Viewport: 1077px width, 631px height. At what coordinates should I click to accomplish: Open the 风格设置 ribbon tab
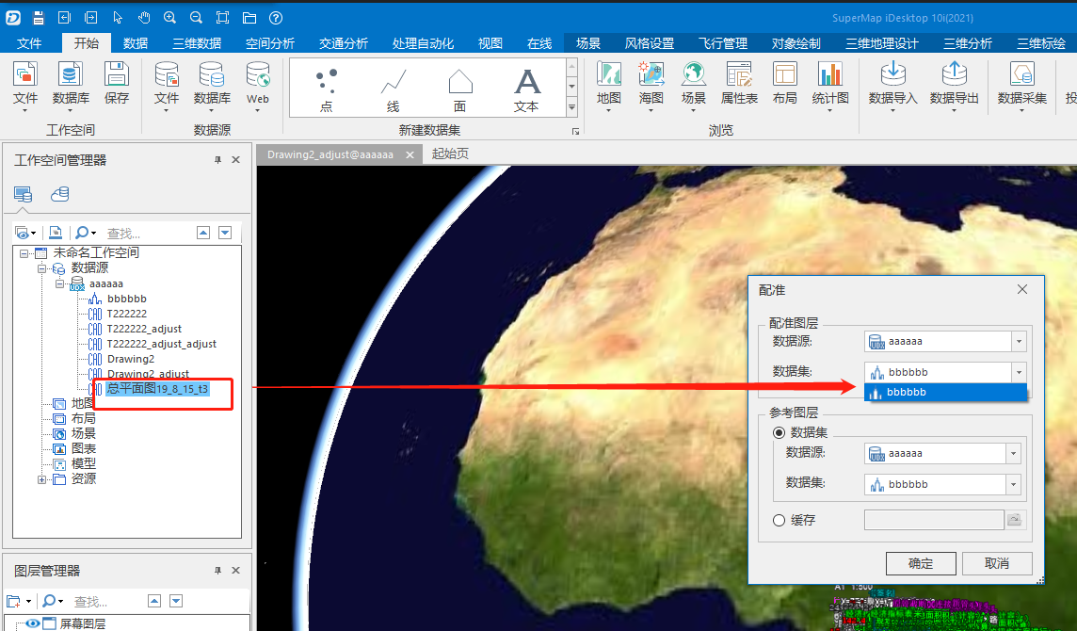point(649,43)
